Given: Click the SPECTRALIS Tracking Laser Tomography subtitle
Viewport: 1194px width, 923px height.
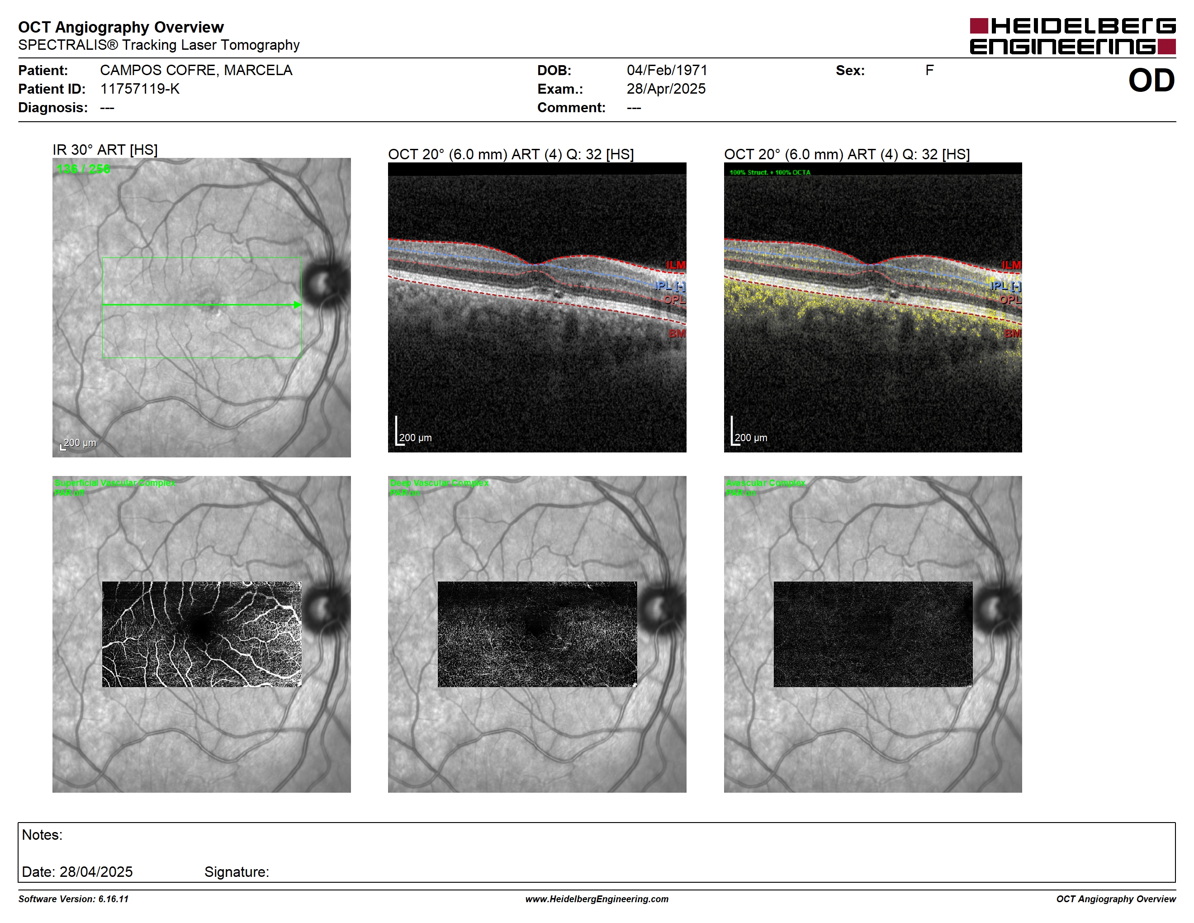Looking at the screenshot, I should pyautogui.click(x=159, y=45).
